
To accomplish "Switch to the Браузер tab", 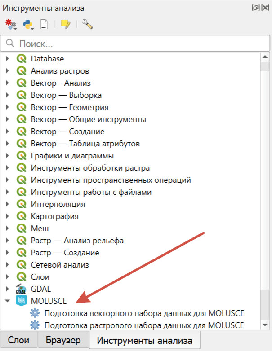I will click(x=63, y=341).
